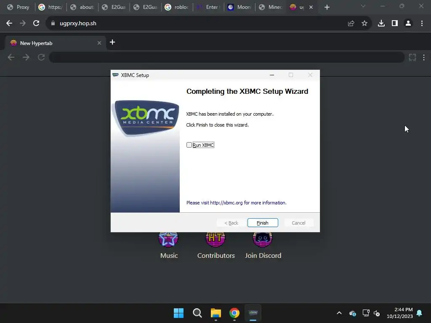Switch to the Proxy browser tab
Screen dimensions: 431x323
(x=19, y=7)
